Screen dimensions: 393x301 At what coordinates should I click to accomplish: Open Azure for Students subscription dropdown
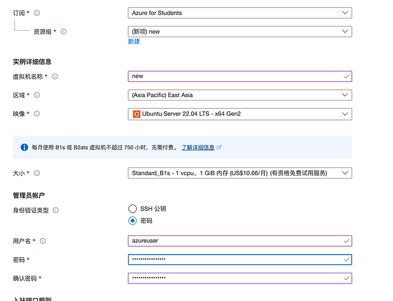pyautogui.click(x=240, y=13)
